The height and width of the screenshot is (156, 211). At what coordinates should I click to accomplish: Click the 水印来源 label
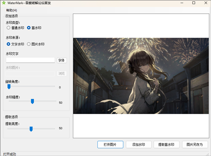coord(13,38)
